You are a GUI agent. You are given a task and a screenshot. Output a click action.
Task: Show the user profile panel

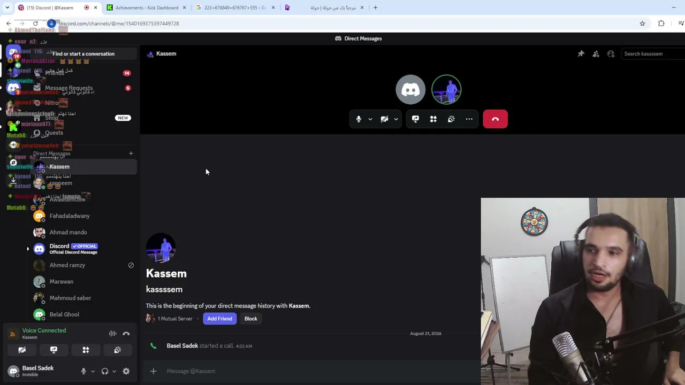[x=611, y=53]
